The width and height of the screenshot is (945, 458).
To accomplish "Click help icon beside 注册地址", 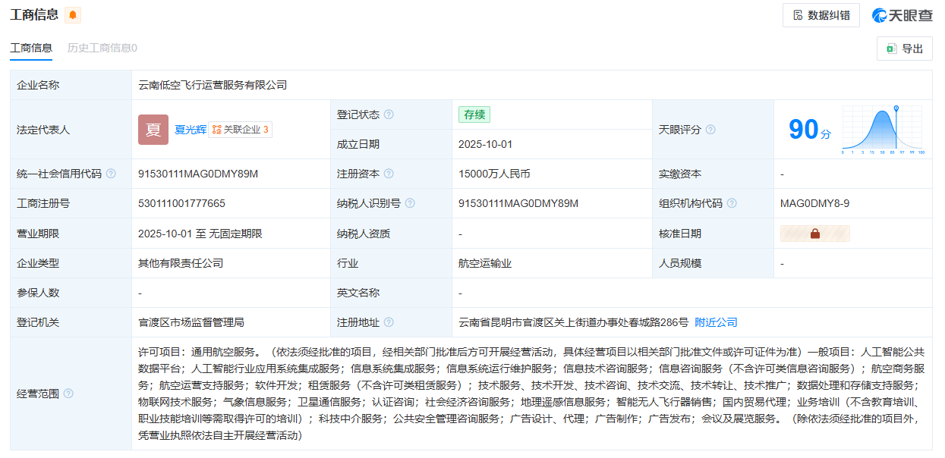I will (389, 322).
